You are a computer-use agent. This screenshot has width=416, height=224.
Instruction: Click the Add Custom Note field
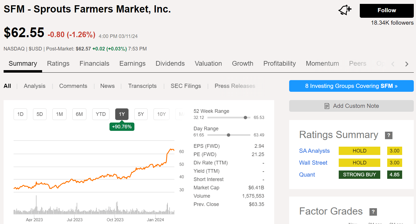(x=351, y=106)
